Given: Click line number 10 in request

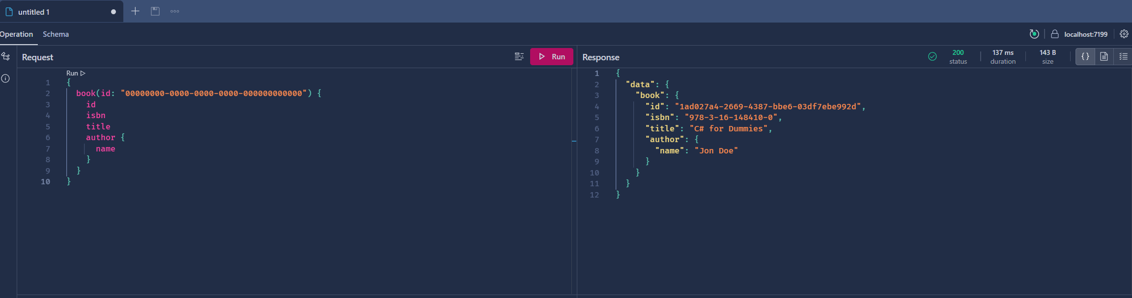Looking at the screenshot, I should coord(45,182).
